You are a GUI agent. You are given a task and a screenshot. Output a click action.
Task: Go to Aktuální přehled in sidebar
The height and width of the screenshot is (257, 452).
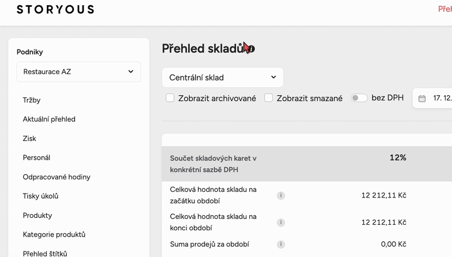pyautogui.click(x=49, y=119)
